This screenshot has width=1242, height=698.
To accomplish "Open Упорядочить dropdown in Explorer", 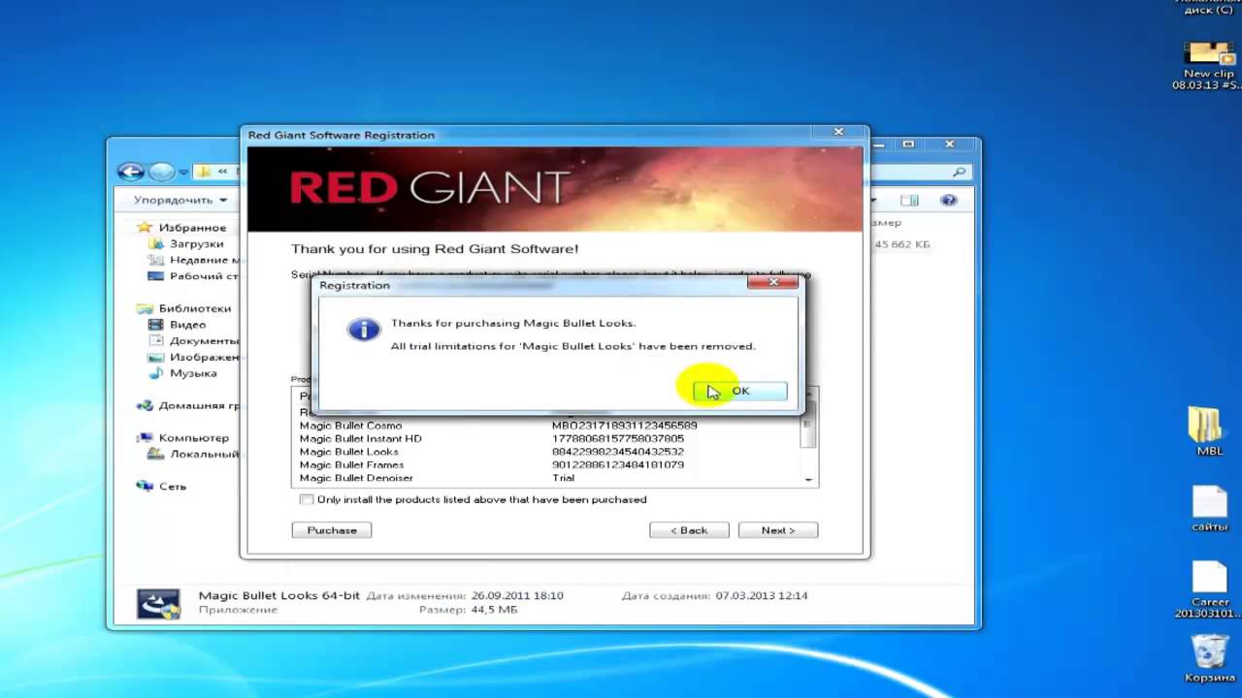I will coord(180,200).
